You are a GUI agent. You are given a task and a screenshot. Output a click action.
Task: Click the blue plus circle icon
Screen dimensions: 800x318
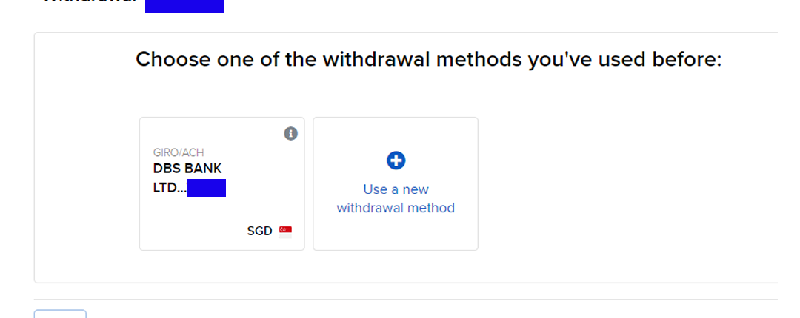[396, 160]
